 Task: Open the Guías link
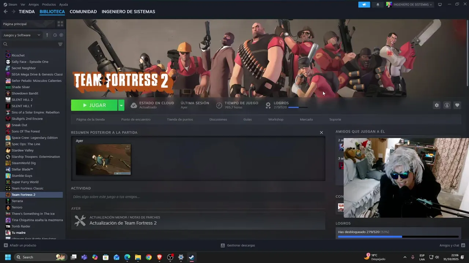(248, 119)
